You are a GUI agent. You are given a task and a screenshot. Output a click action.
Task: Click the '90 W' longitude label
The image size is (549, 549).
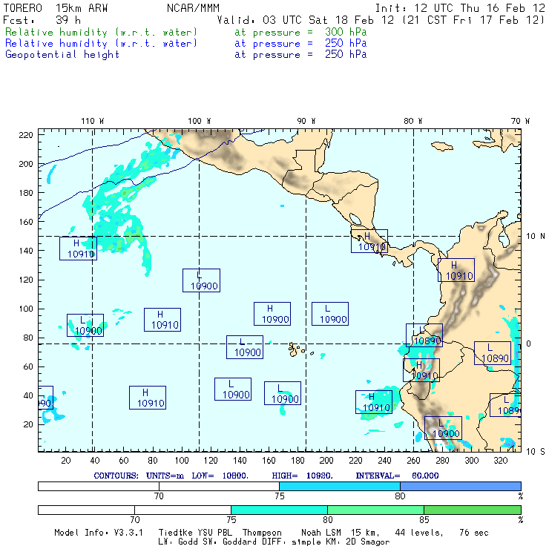click(306, 121)
